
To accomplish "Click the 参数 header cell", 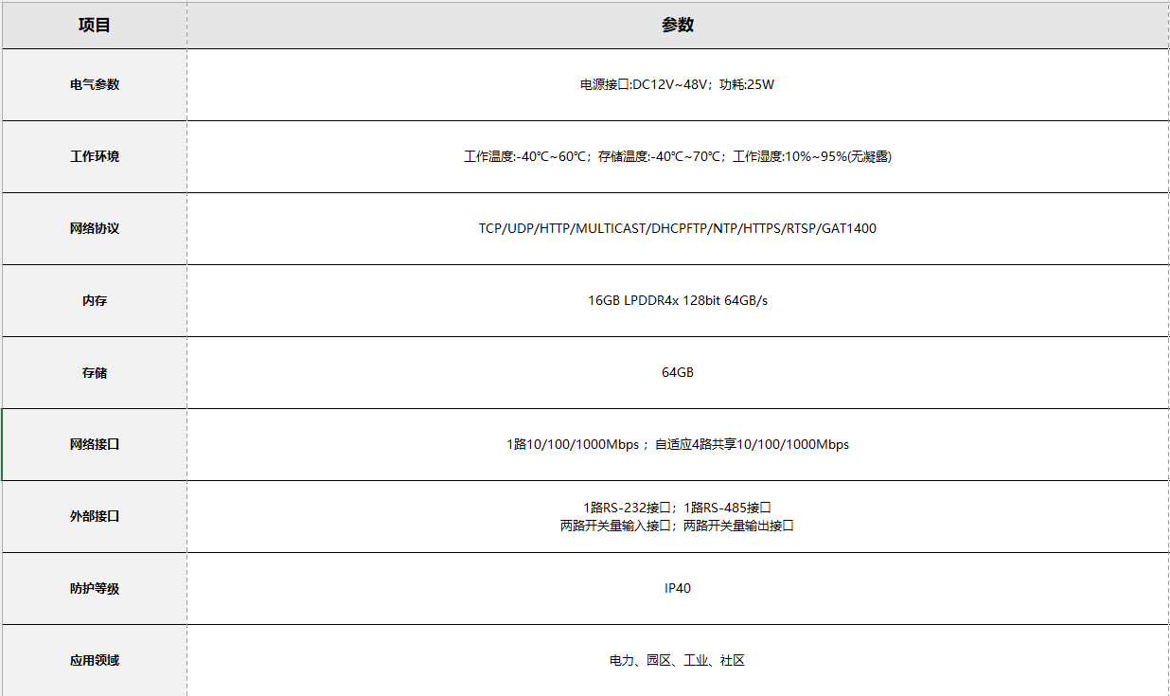I will click(677, 26).
